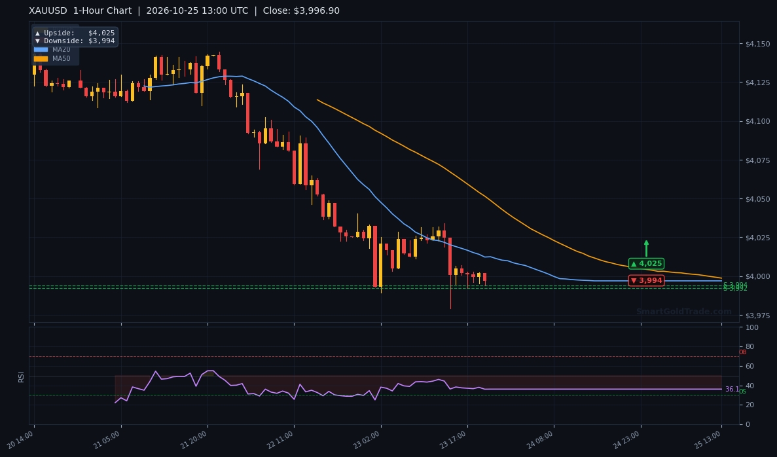Select the MA20 legend label
Screen dimensions: 777x457
point(62,50)
